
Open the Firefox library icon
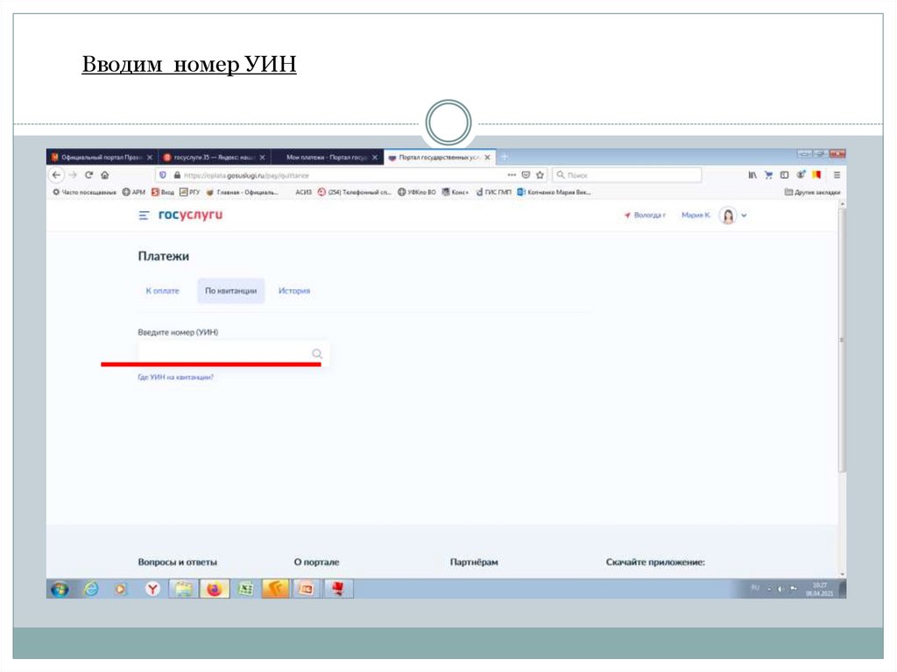coord(752,174)
